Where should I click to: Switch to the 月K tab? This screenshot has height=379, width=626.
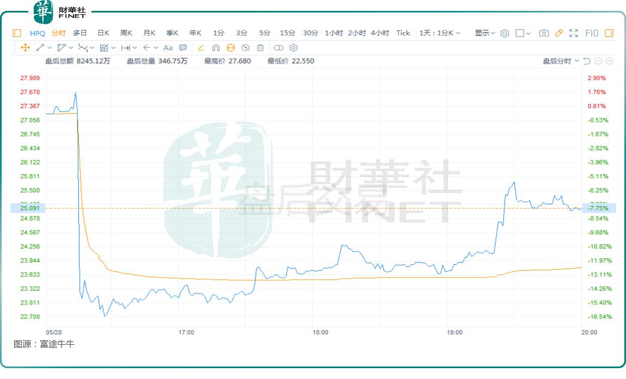coord(149,33)
